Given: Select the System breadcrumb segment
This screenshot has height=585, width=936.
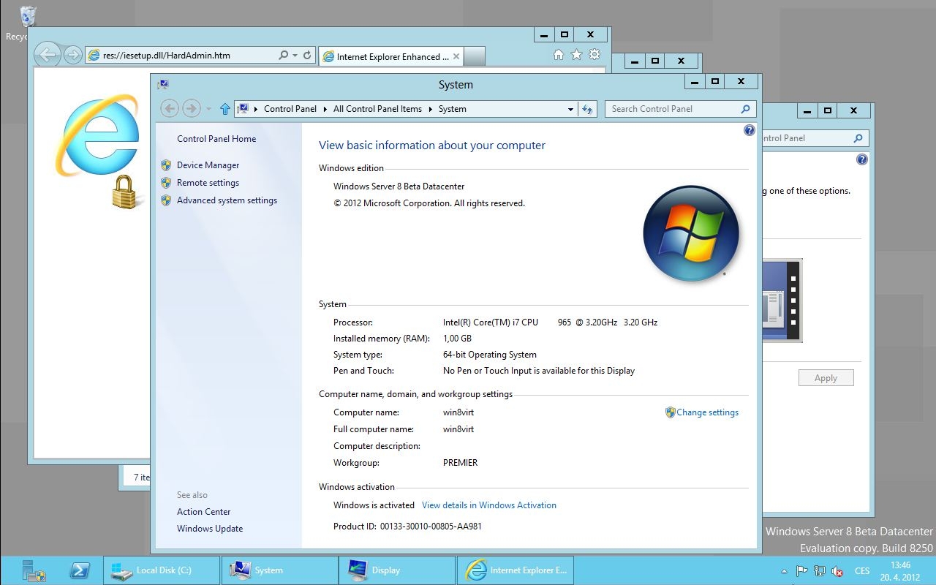Looking at the screenshot, I should tap(452, 109).
